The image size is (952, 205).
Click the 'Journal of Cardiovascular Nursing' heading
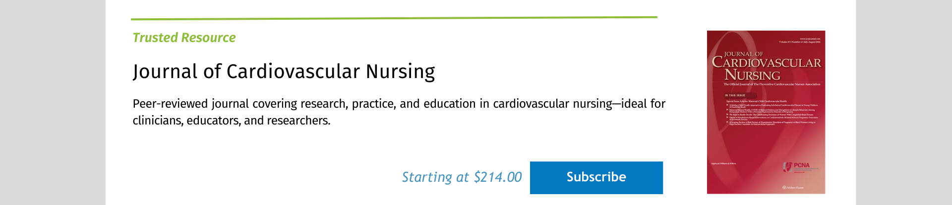click(x=284, y=72)
